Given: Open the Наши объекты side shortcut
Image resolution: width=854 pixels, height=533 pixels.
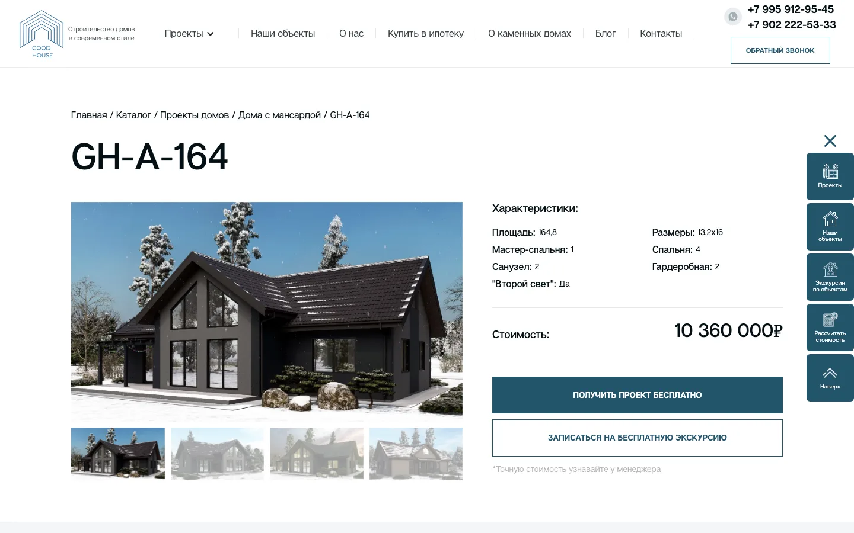Looking at the screenshot, I should click(x=830, y=227).
